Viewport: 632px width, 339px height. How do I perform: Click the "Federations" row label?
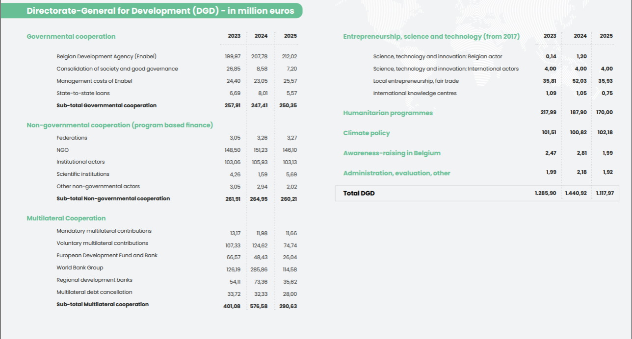(x=72, y=138)
